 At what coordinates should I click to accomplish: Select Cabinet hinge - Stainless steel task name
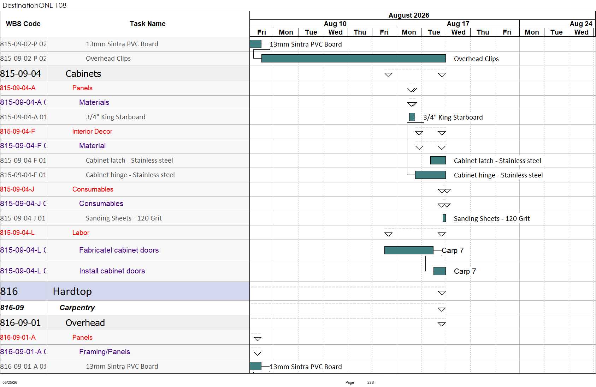click(130, 175)
